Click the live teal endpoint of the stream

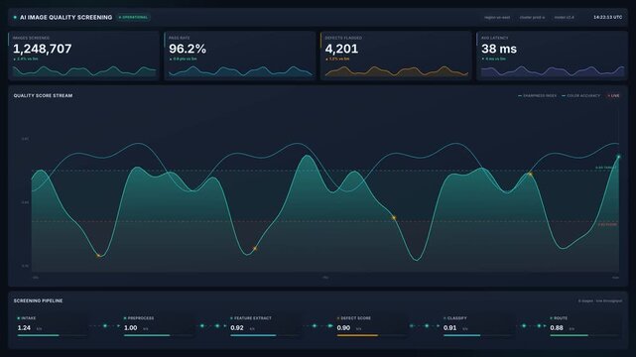[x=618, y=157]
